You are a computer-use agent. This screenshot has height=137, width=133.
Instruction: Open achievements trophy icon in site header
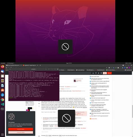[x=96, y=73]
